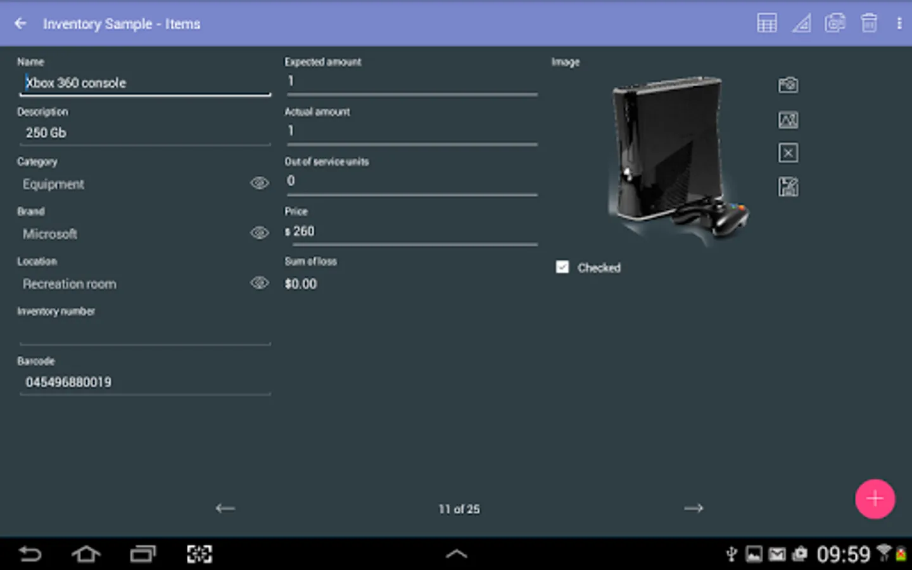Edit the Barcode field 045496880019
This screenshot has width=912, height=570.
point(145,383)
